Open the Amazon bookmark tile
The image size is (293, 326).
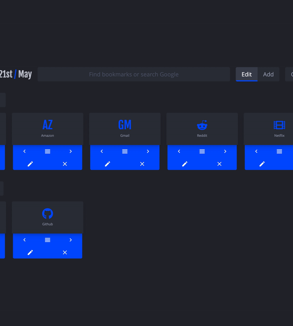click(x=47, y=129)
